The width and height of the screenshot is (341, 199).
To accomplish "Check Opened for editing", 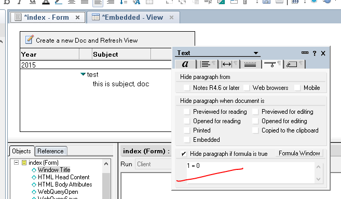I will click(255, 121).
